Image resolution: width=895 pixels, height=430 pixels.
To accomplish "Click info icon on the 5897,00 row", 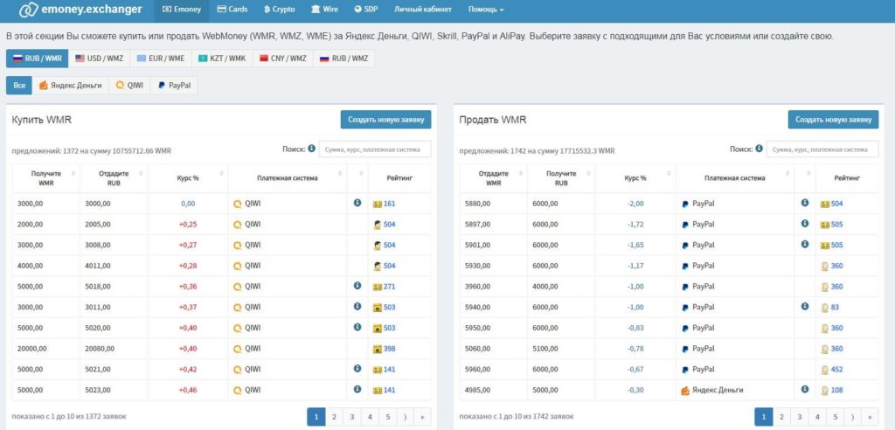I will point(805,223).
